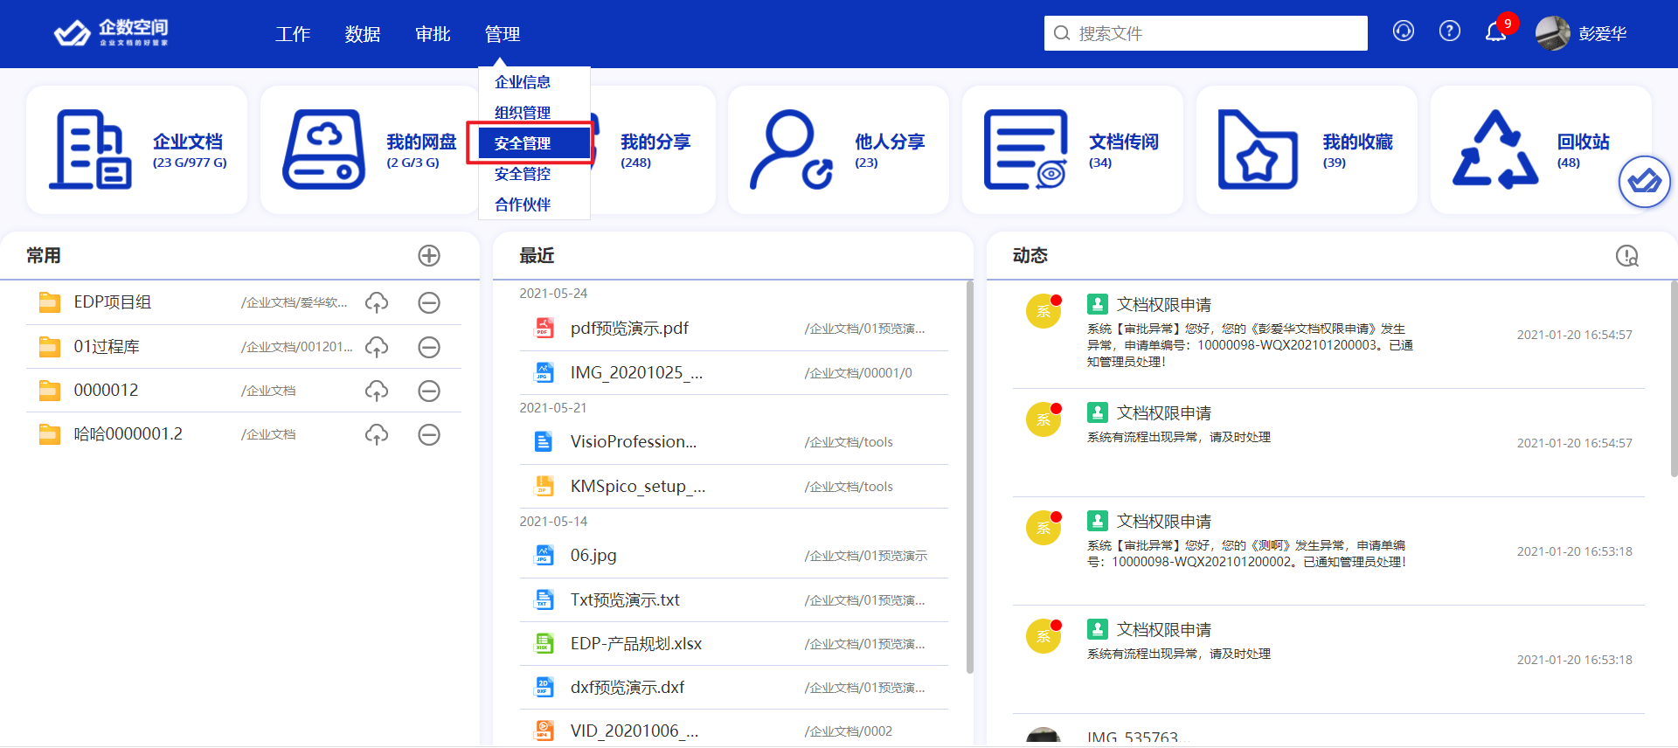1678x748 pixels.
Task: Open the 企业文档 card icon
Action: pos(90,149)
